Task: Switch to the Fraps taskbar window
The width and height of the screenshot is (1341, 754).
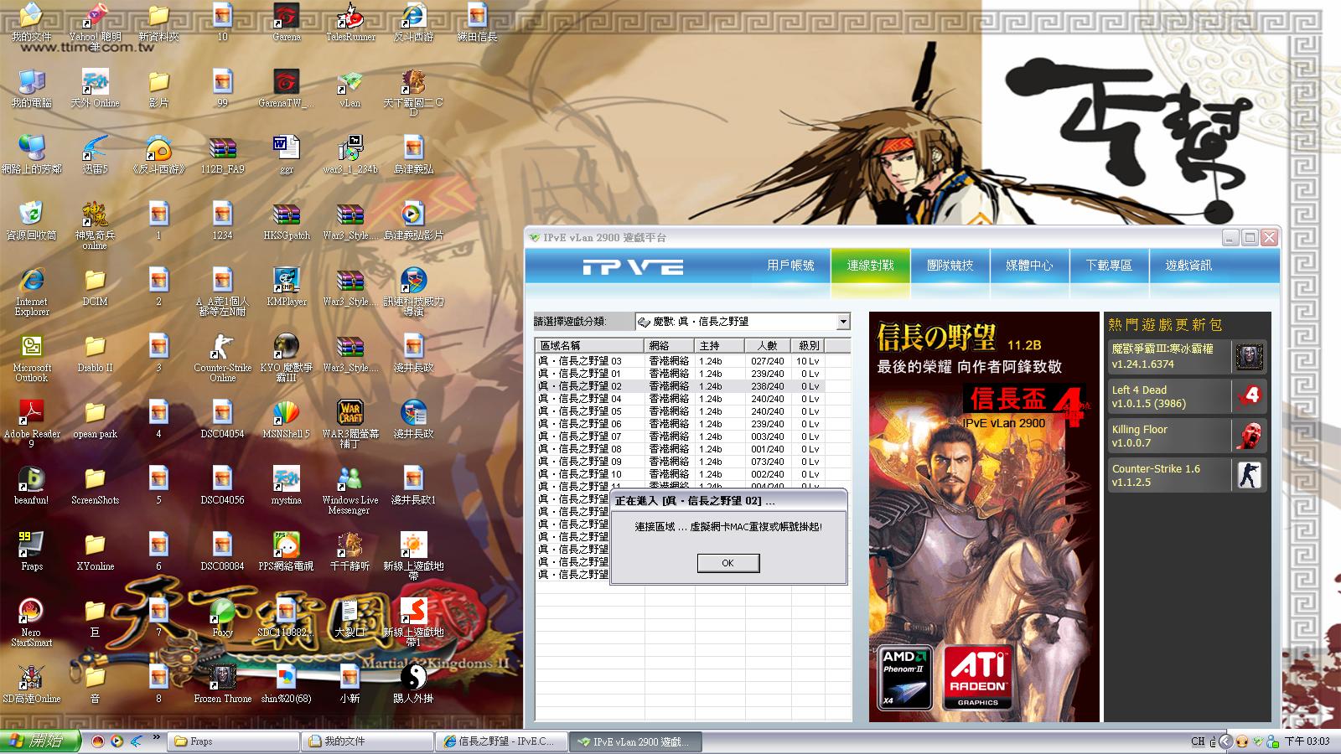Action: point(233,741)
